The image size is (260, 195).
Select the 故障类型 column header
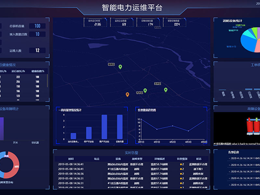tap(137, 159)
